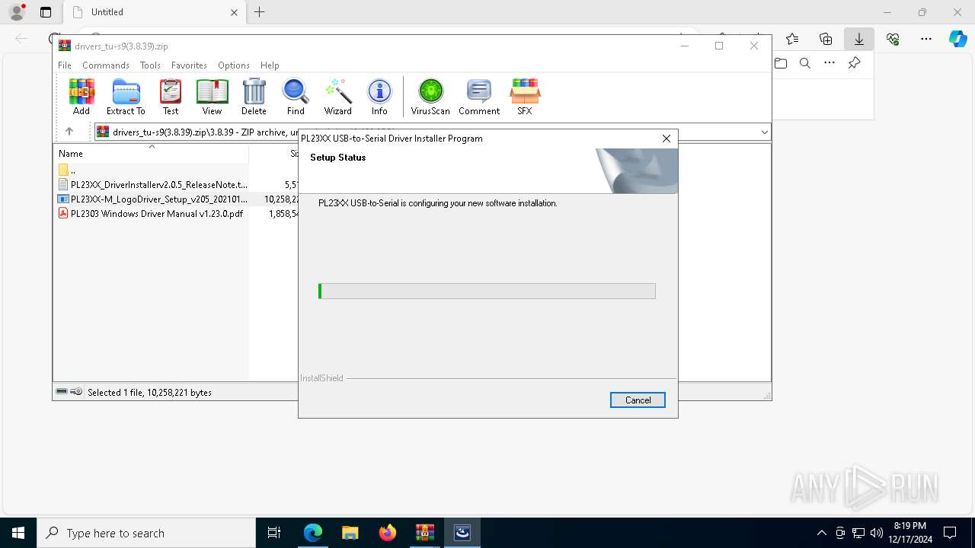Go up one folder level arrow
The height and width of the screenshot is (548, 975).
69,132
